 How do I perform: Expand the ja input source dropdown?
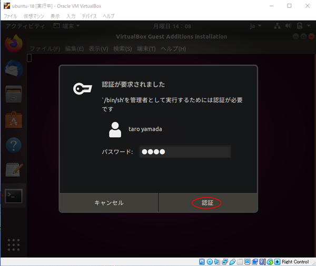[x=255, y=26]
